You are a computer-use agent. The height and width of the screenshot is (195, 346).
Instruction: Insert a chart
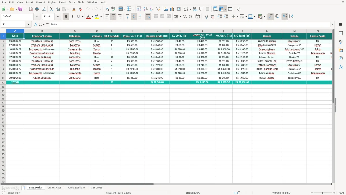[172, 9]
